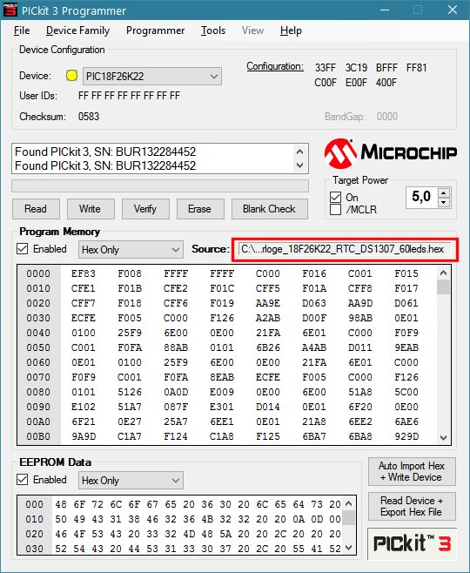Close the PICkit 3 Programmer window
The height and width of the screenshot is (573, 470).
(x=453, y=10)
